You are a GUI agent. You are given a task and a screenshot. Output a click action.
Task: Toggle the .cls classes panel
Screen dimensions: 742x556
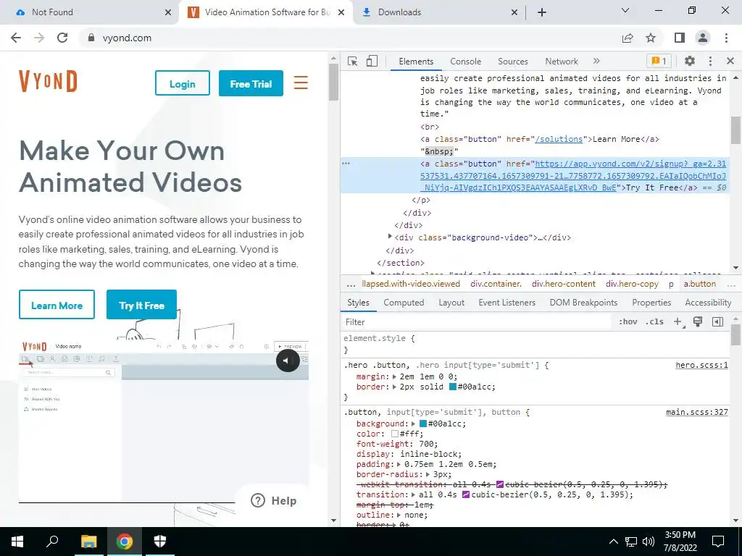(655, 322)
